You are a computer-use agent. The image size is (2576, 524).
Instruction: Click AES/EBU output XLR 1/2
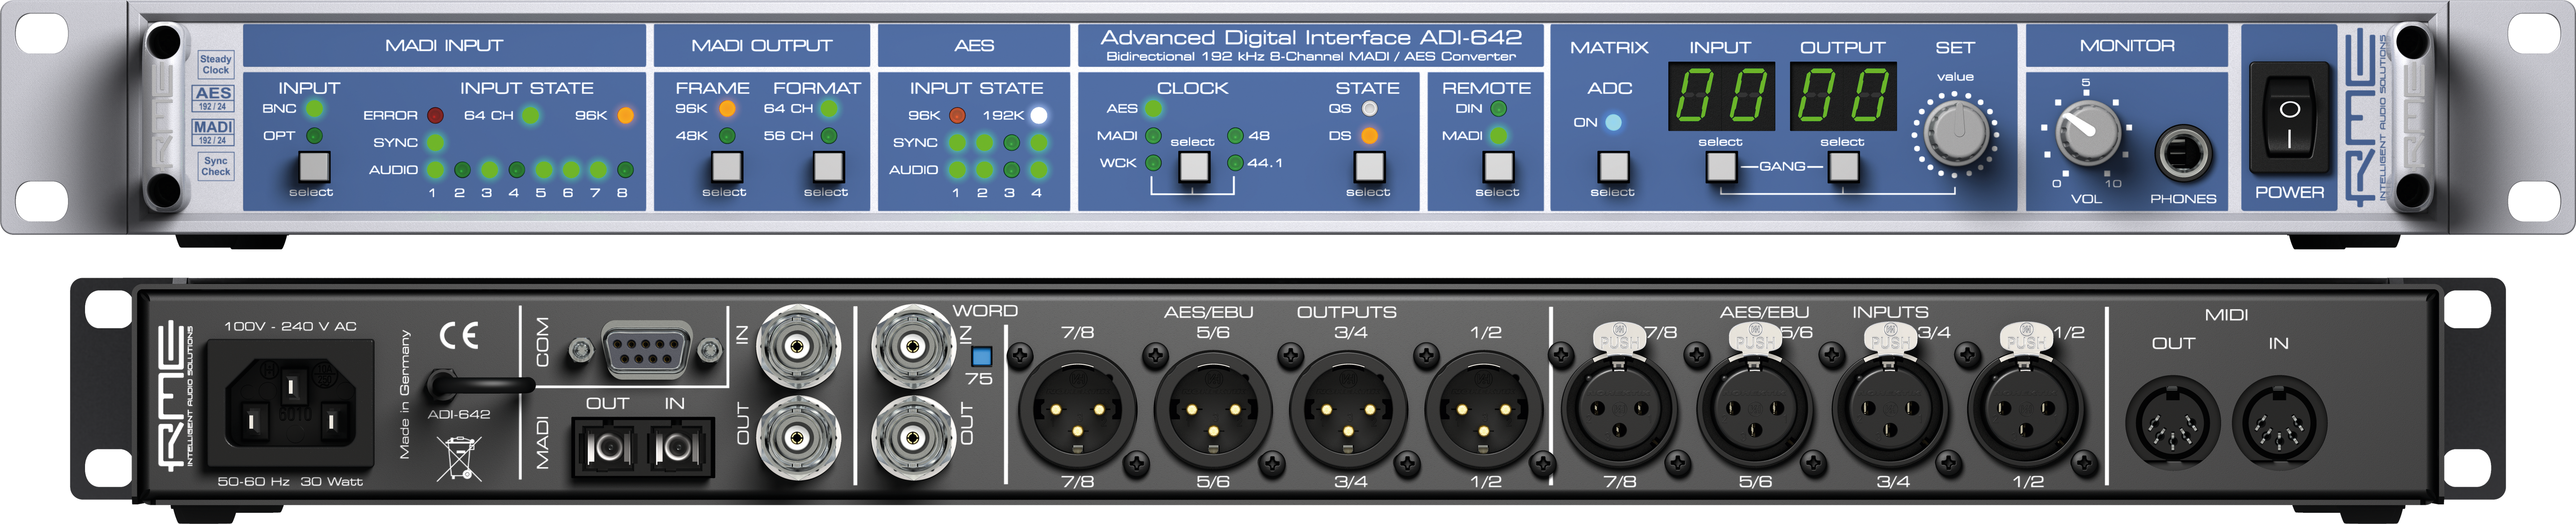1484,410
